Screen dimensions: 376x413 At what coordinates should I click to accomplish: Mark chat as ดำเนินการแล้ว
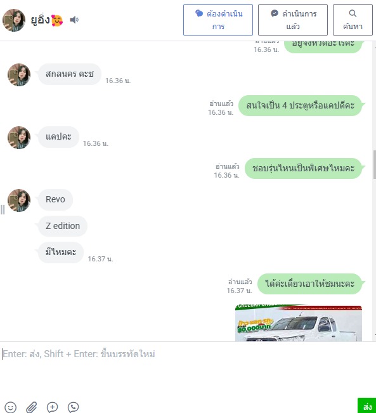pyautogui.click(x=293, y=20)
